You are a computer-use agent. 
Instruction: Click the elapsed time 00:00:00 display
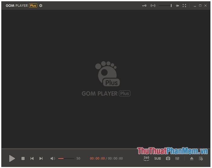[97, 158]
